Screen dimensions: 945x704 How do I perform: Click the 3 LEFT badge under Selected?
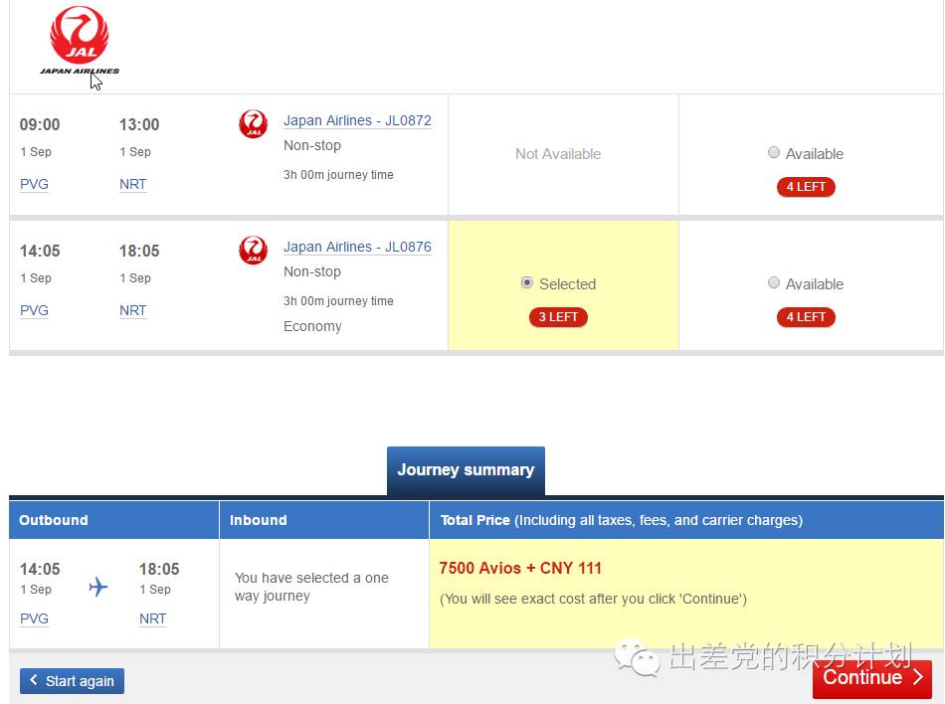click(558, 317)
